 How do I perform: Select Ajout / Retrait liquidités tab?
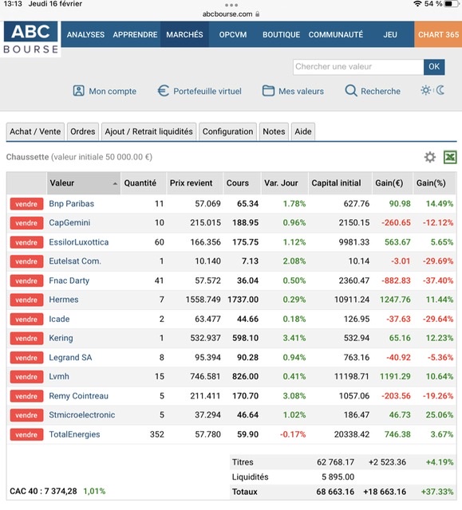(148, 131)
